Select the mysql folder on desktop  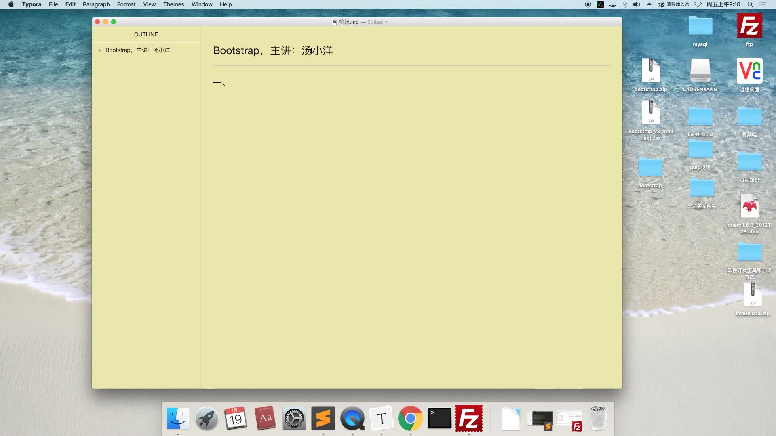pyautogui.click(x=700, y=31)
